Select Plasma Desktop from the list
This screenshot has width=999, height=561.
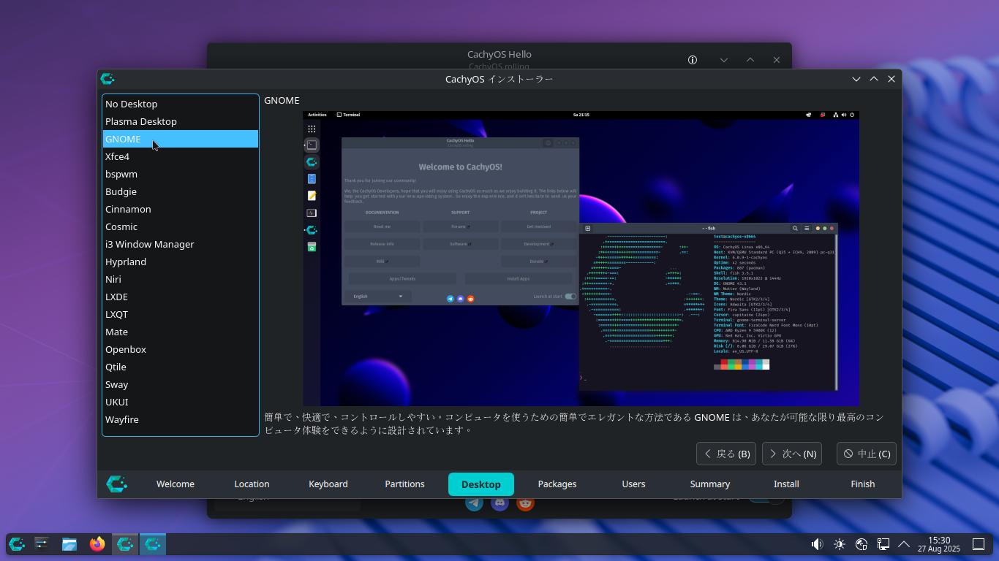tap(141, 121)
